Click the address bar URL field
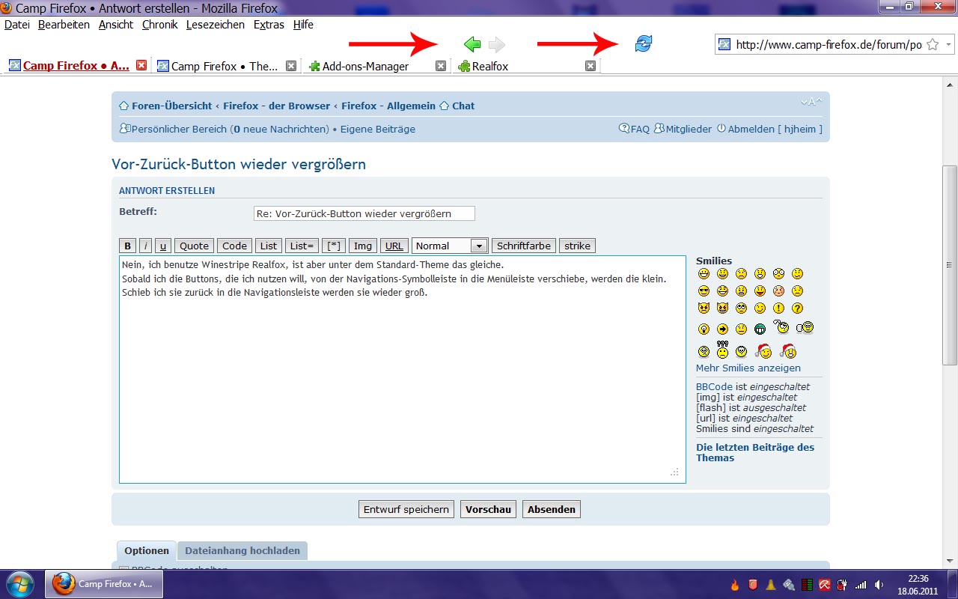 click(x=829, y=45)
